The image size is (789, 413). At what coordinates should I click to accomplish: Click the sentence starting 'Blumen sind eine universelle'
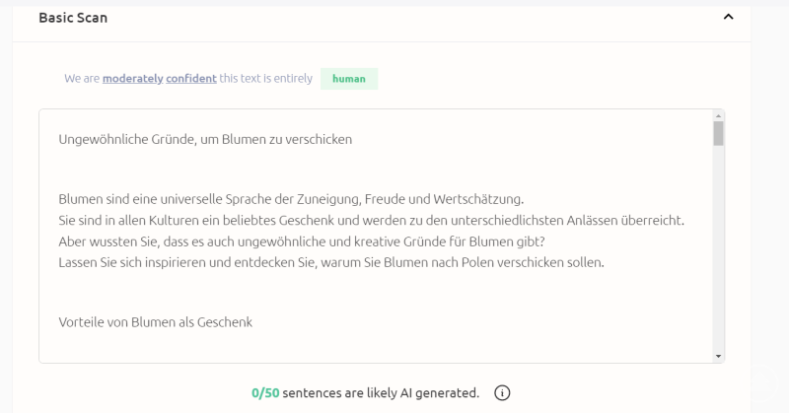pos(291,198)
